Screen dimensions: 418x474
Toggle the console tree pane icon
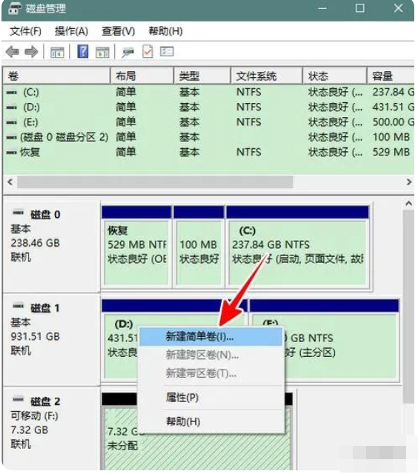point(57,52)
